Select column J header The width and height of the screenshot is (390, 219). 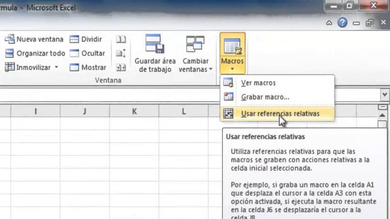click(85, 111)
